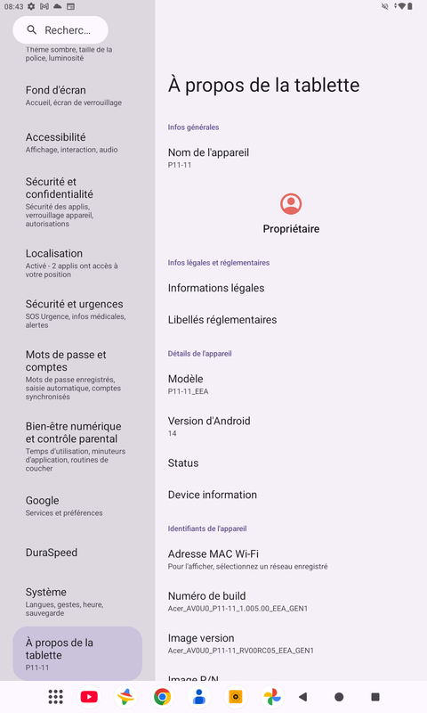The width and height of the screenshot is (427, 713).
Task: Tap the home navigation circle
Action: (339, 697)
